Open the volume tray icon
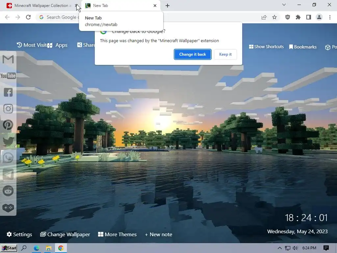This screenshot has width=337, height=253. (295, 248)
